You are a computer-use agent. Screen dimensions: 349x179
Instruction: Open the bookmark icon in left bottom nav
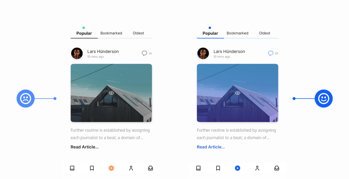coord(92,168)
